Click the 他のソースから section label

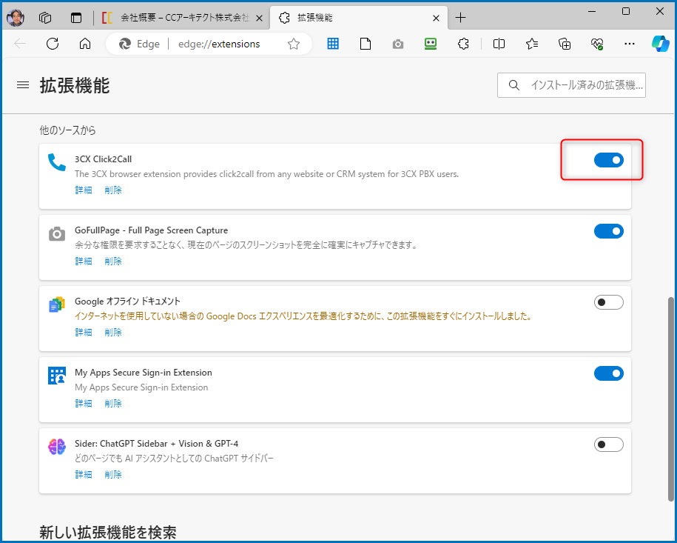click(x=68, y=130)
